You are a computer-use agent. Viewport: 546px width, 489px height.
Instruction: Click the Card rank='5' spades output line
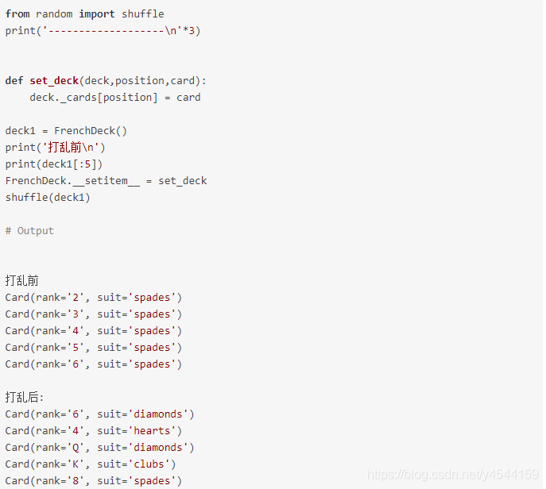pos(93,347)
